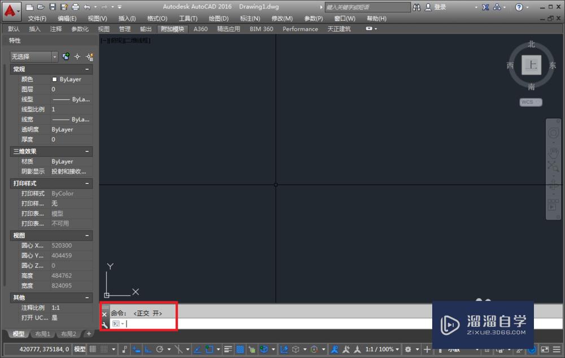This screenshot has height=358, width=565.
Task: Click the Plot printer icon
Action: click(75, 6)
